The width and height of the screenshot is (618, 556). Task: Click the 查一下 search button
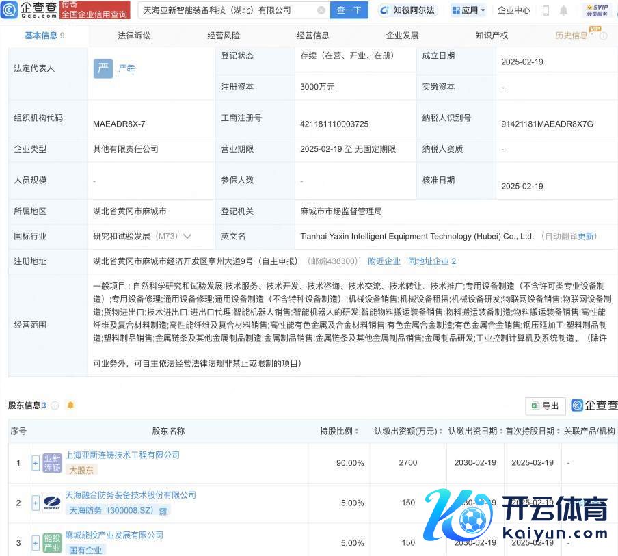(x=349, y=10)
